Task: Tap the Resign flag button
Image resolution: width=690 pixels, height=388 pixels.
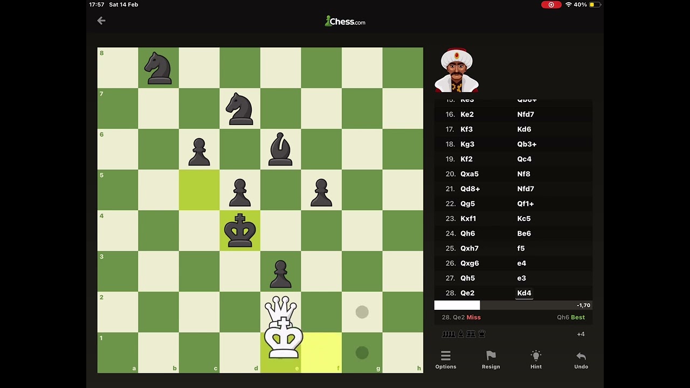Action: (491, 360)
